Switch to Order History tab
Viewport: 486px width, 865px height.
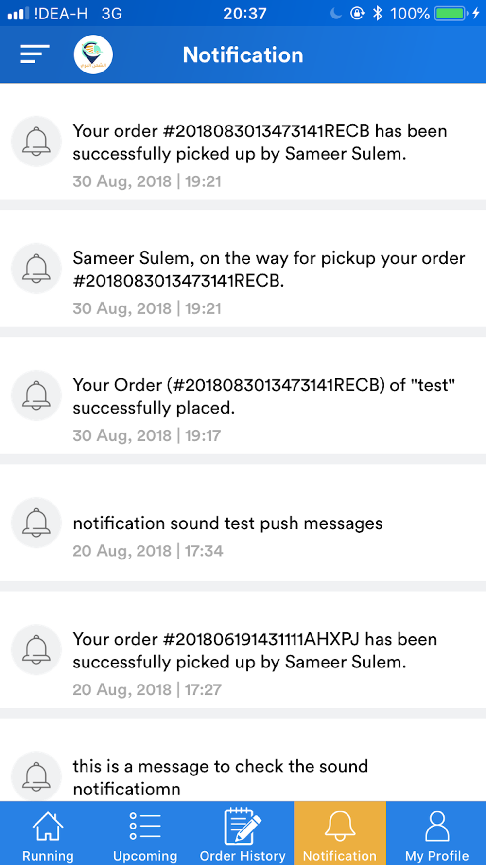point(243,833)
